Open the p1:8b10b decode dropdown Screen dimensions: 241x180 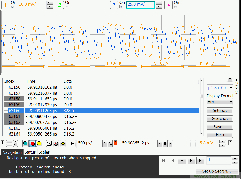click(x=220, y=88)
